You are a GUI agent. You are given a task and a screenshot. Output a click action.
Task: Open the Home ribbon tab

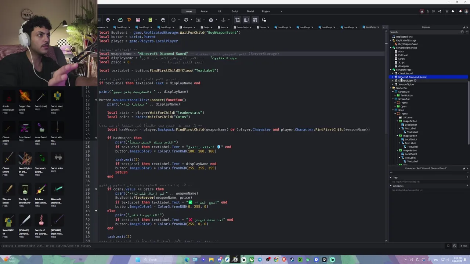[x=189, y=11]
